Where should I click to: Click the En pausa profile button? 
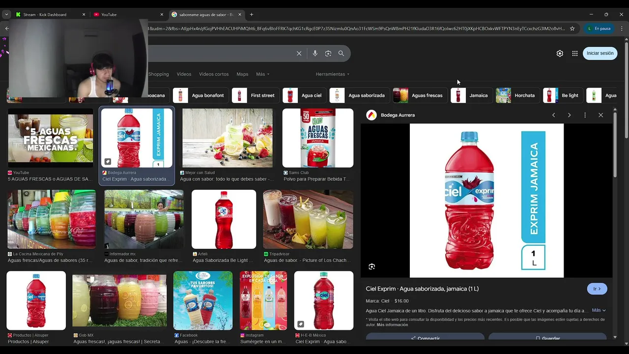[599, 29]
